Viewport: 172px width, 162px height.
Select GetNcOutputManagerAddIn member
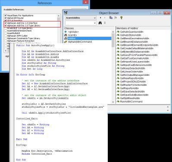point(135,75)
